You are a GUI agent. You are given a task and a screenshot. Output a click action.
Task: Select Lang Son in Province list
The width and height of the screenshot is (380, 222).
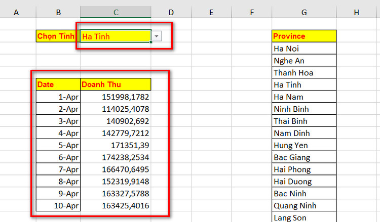coord(304,217)
